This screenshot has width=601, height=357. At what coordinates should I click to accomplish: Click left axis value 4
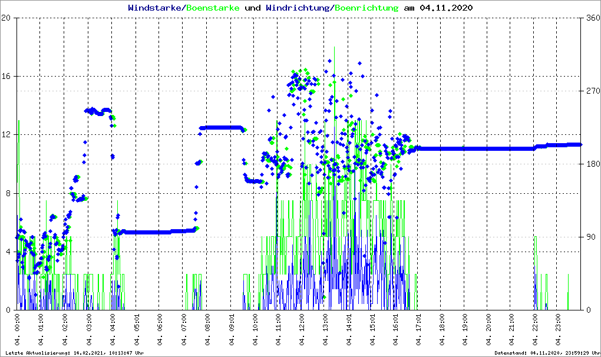pyautogui.click(x=8, y=252)
